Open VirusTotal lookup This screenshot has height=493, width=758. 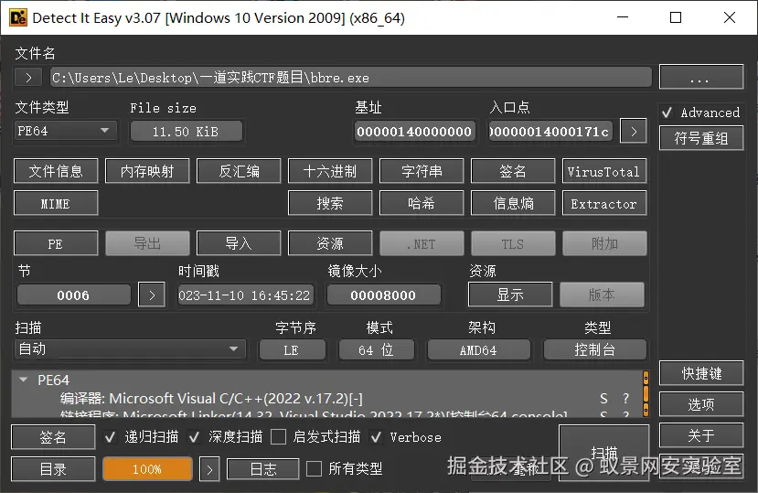603,171
